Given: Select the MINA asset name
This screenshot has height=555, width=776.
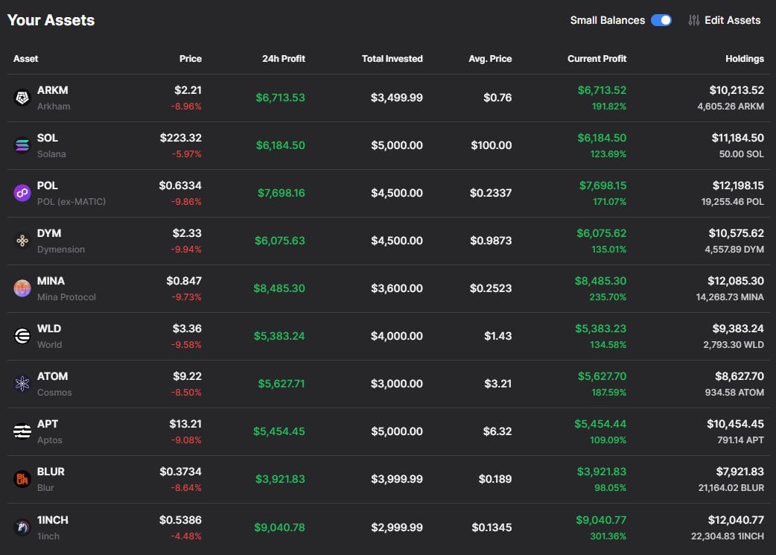Looking at the screenshot, I should pyautogui.click(x=51, y=281).
